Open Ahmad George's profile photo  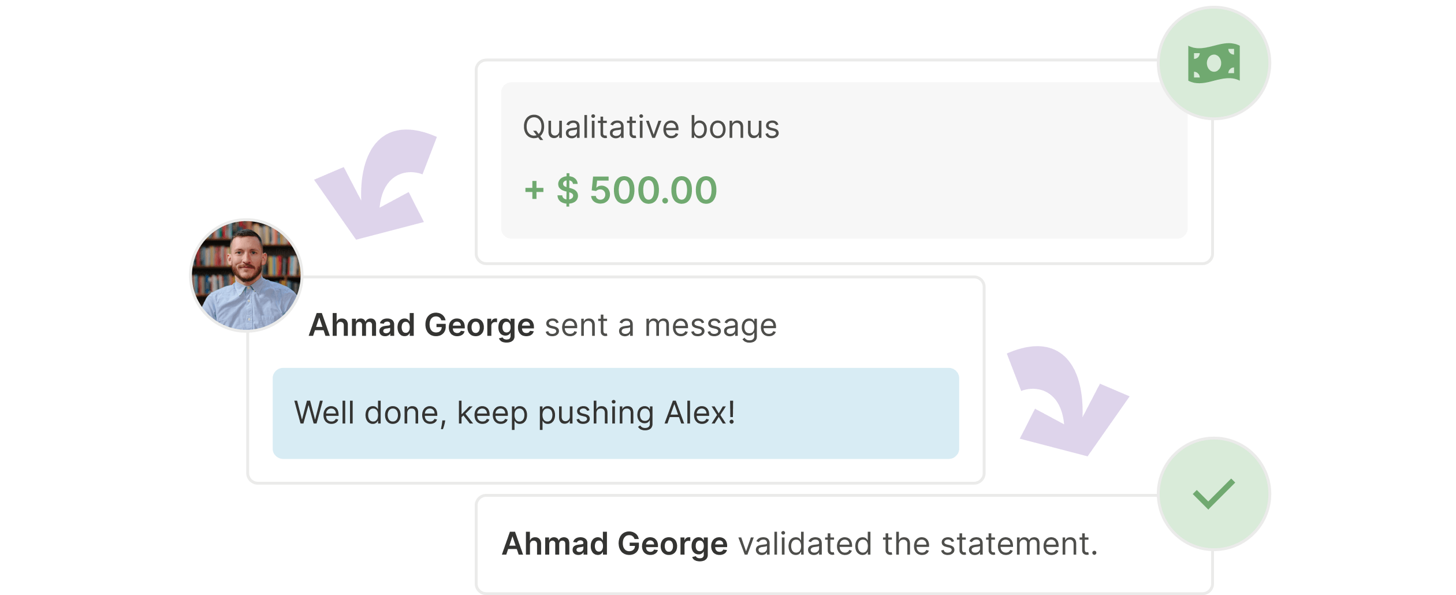(x=247, y=276)
